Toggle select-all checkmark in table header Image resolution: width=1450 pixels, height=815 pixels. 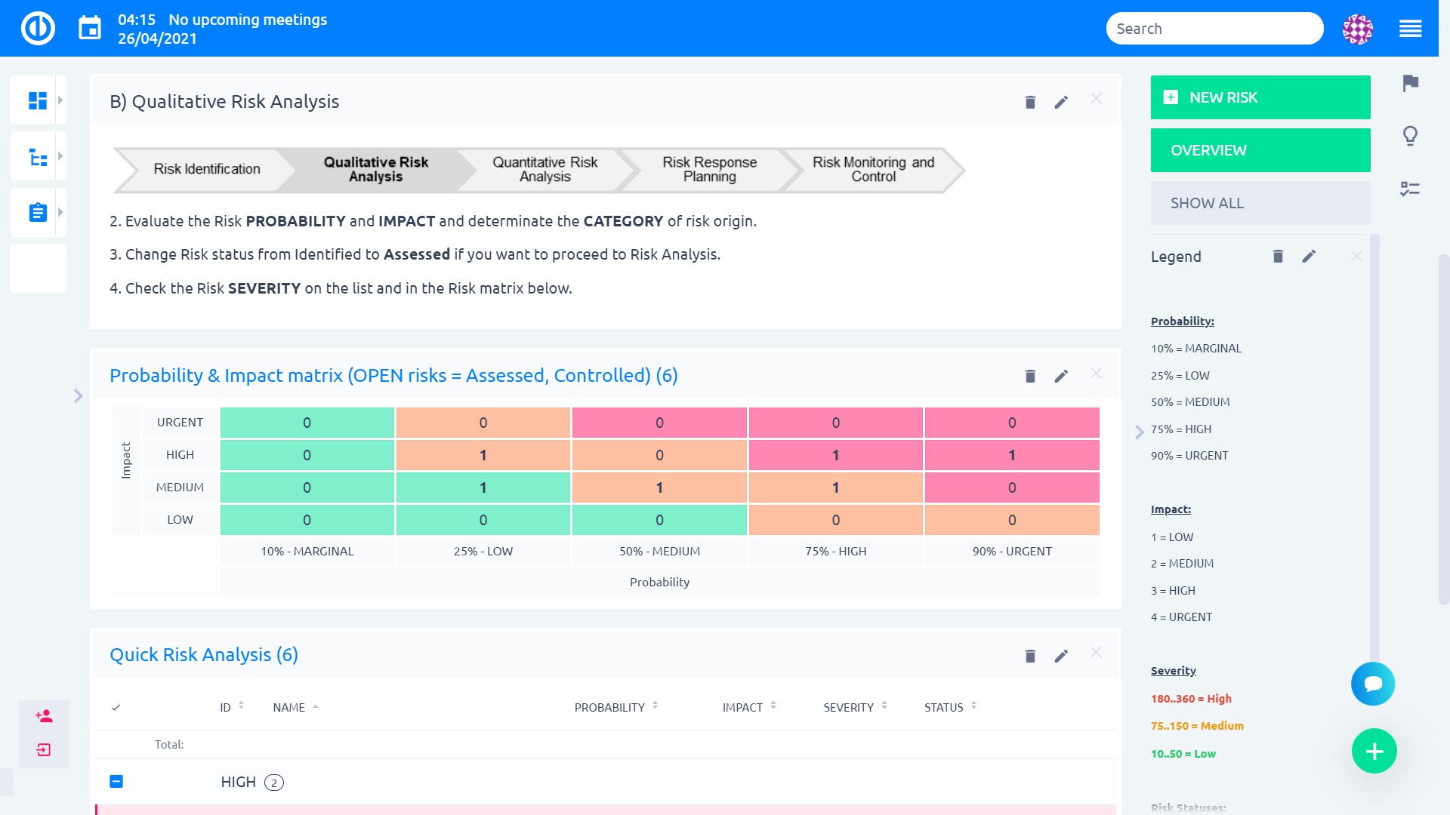[x=116, y=708]
